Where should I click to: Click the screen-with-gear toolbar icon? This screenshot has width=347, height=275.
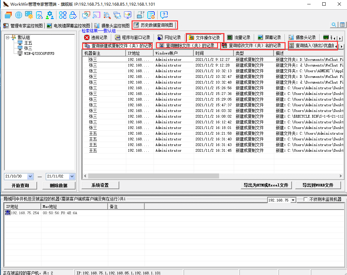[x=29, y=15]
